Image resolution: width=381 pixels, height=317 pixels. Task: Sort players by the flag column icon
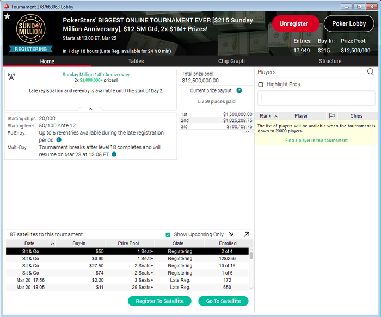(331, 116)
